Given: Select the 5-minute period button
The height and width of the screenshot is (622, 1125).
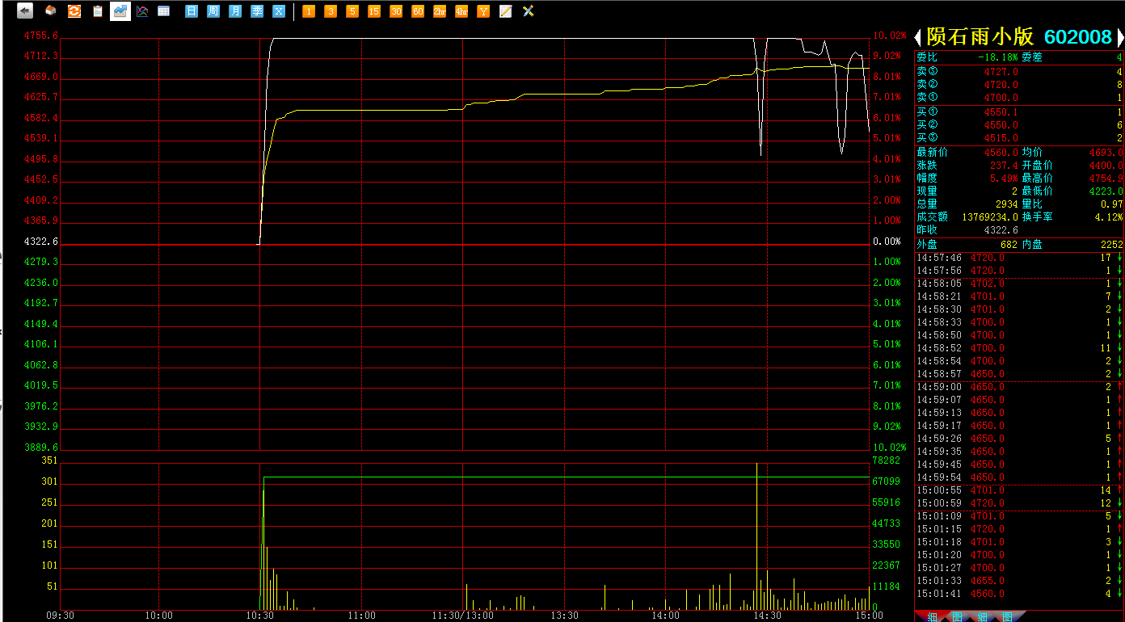Looking at the screenshot, I should pyautogui.click(x=352, y=11).
